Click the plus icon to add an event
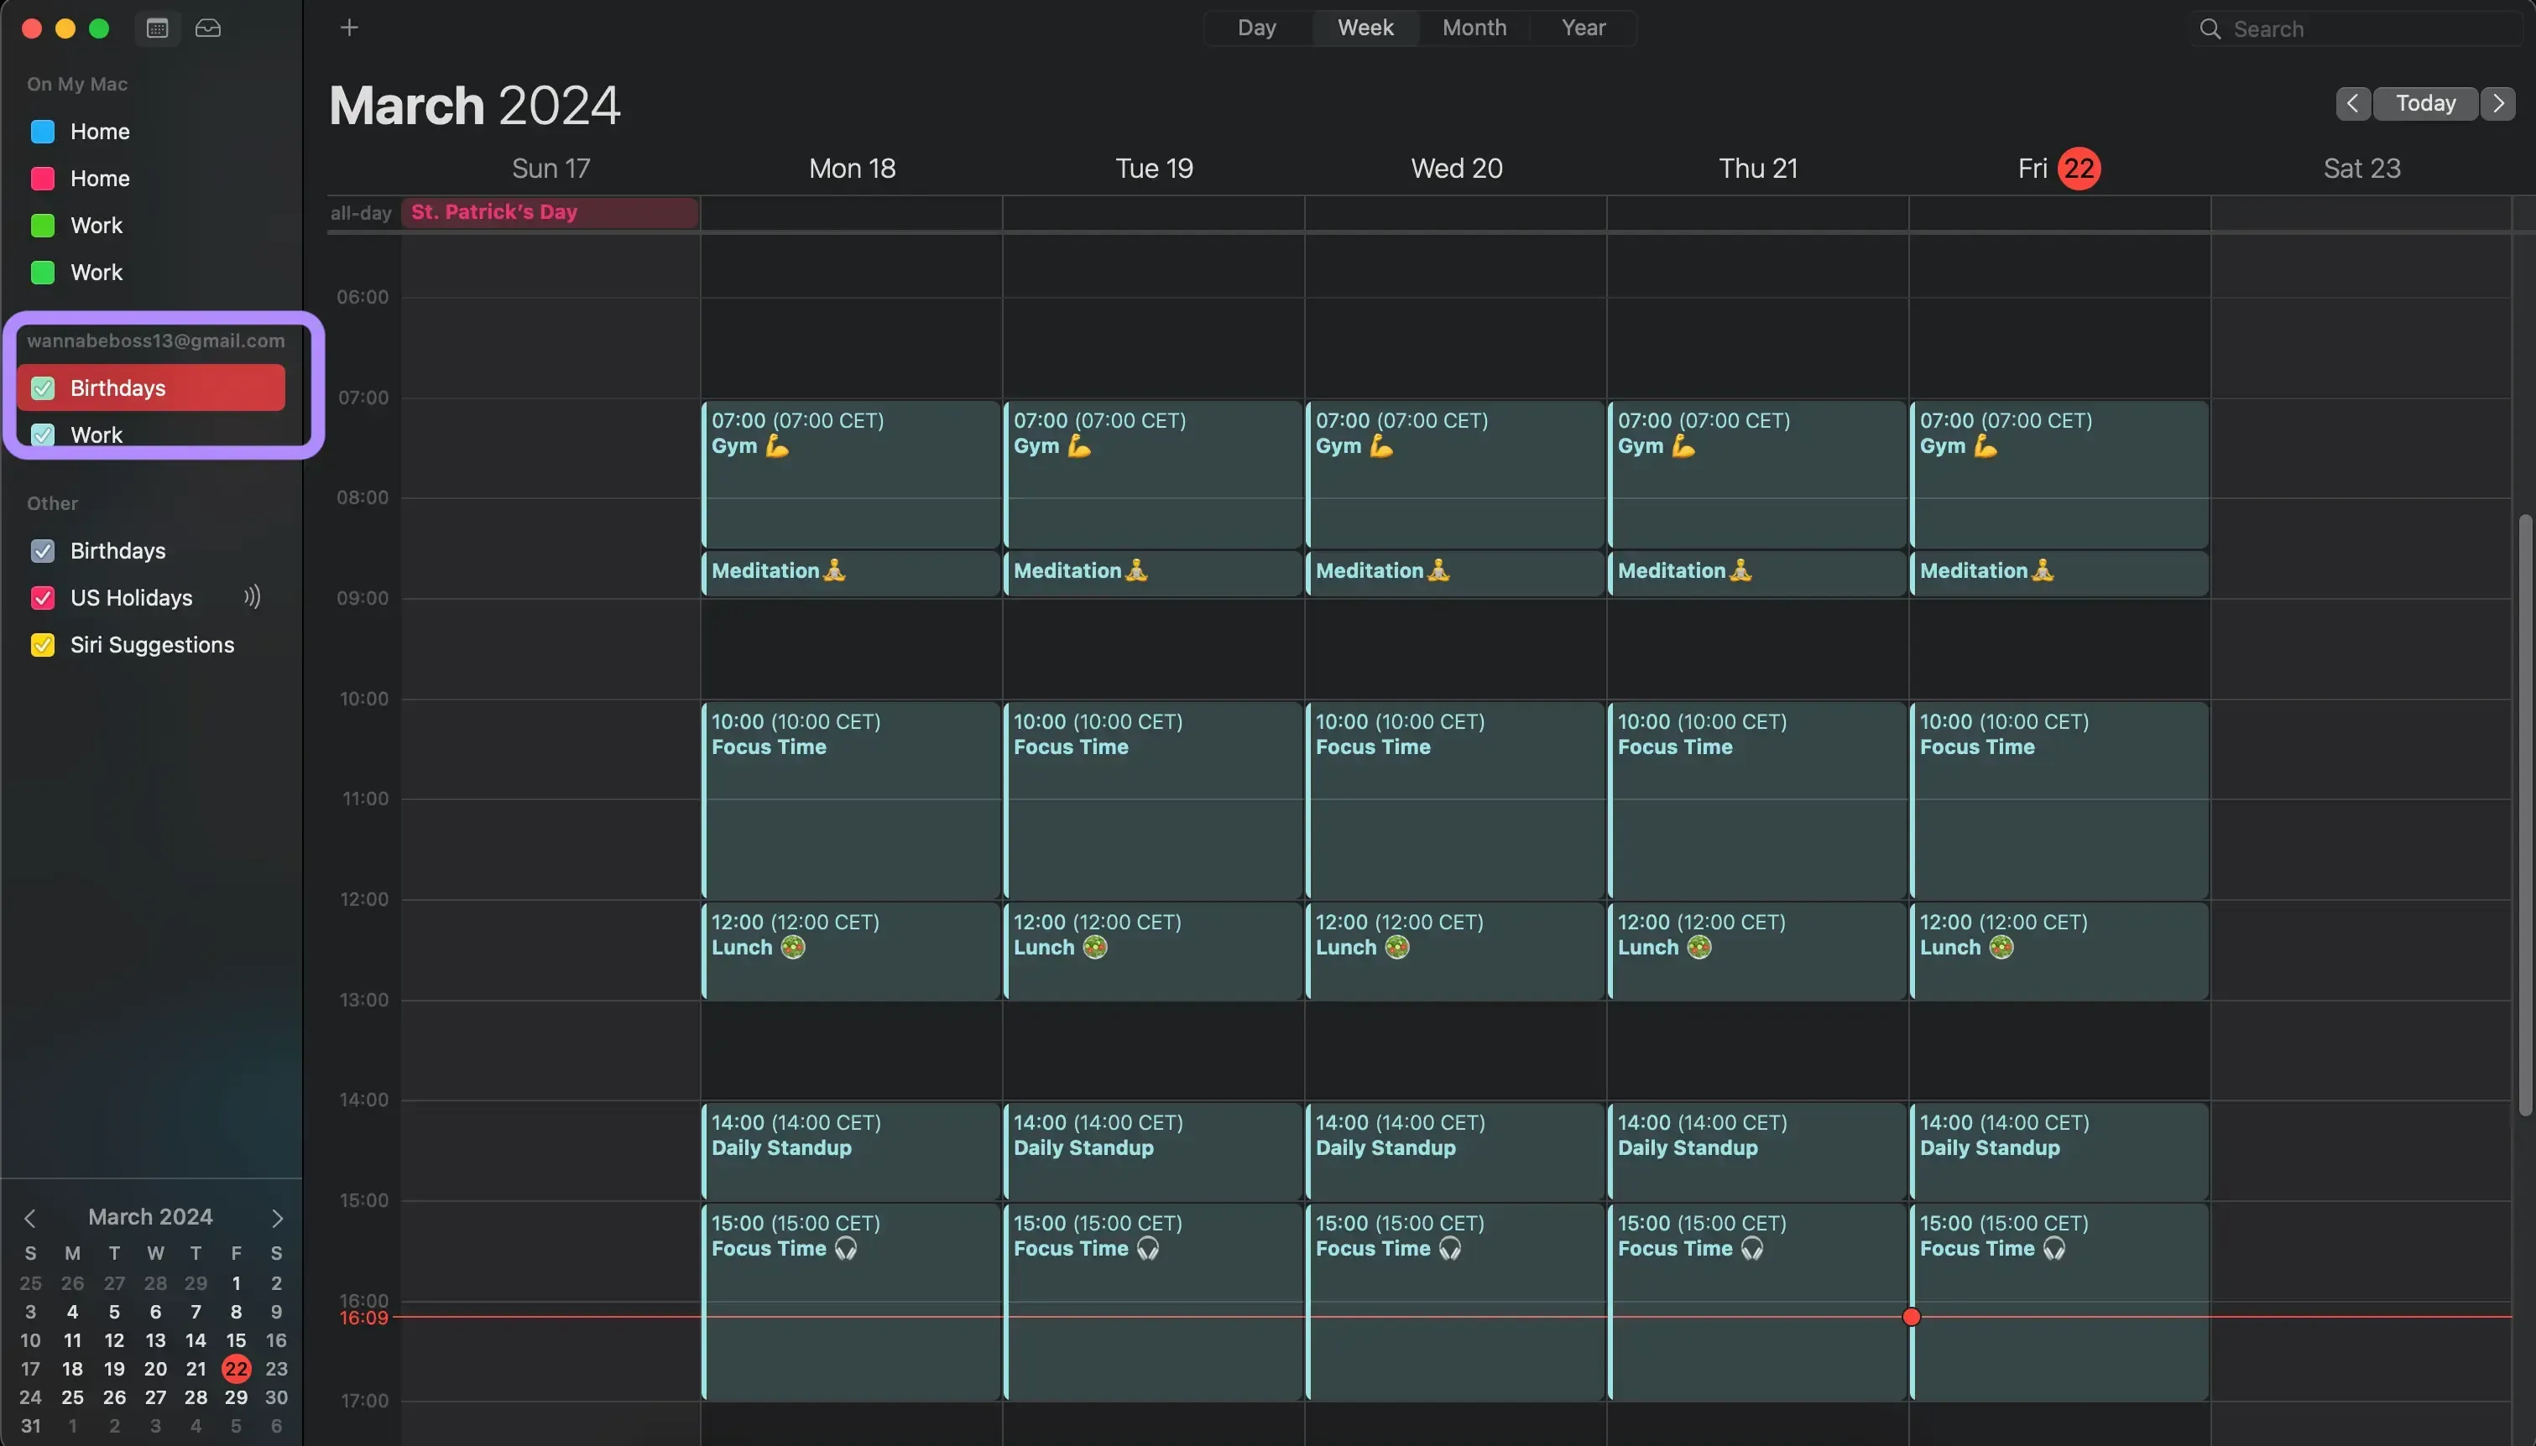This screenshot has height=1446, width=2536. [x=348, y=28]
